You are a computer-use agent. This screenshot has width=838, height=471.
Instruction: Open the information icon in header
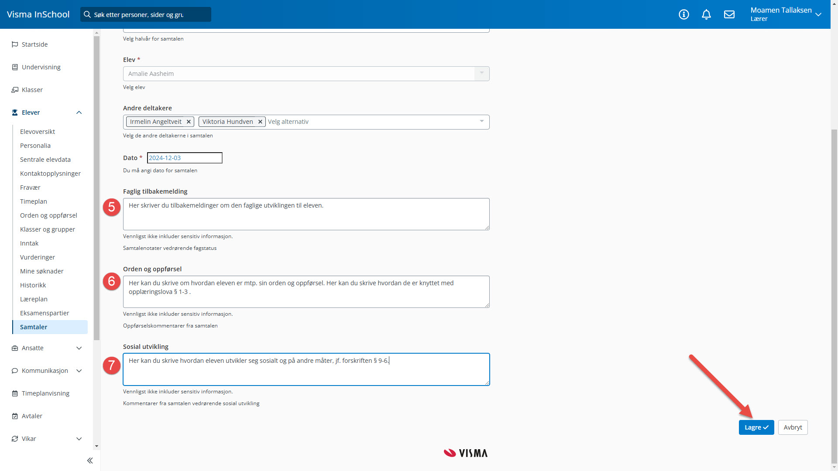click(x=683, y=14)
